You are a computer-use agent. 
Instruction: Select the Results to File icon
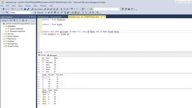[x=79, y=13]
